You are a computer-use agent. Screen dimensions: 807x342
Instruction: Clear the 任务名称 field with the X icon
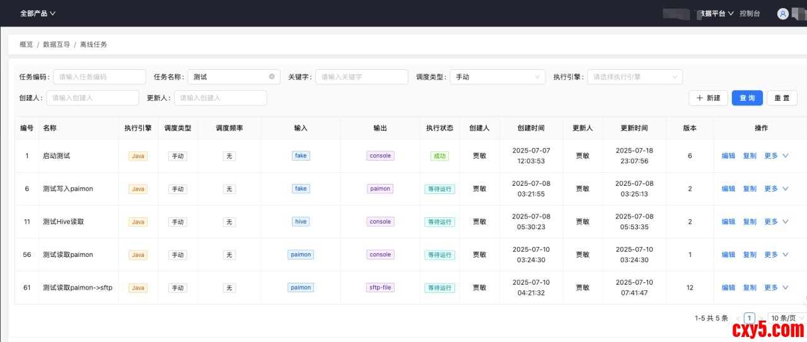pyautogui.click(x=272, y=77)
